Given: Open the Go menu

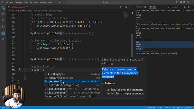Looking at the screenshot, I should (31, 2).
